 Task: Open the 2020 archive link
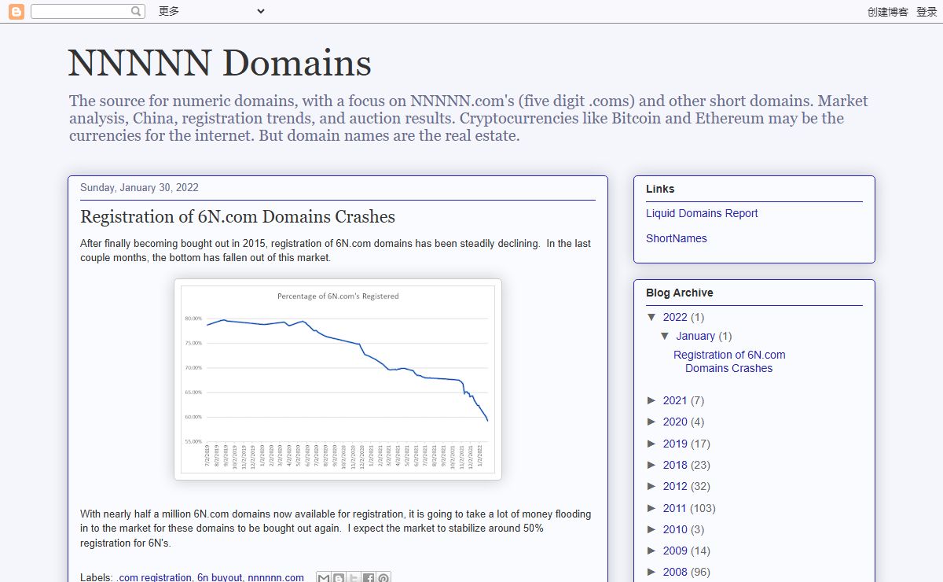point(675,422)
